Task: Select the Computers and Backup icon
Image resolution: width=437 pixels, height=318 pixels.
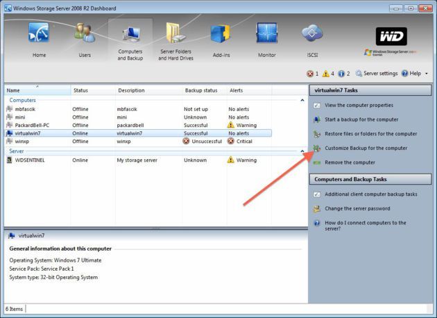Action: pos(130,33)
